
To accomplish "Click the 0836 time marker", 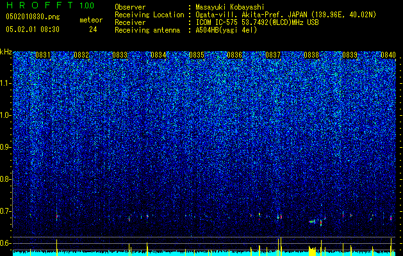I will [x=234, y=55].
